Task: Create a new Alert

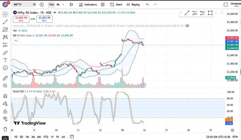Action: 116,4
